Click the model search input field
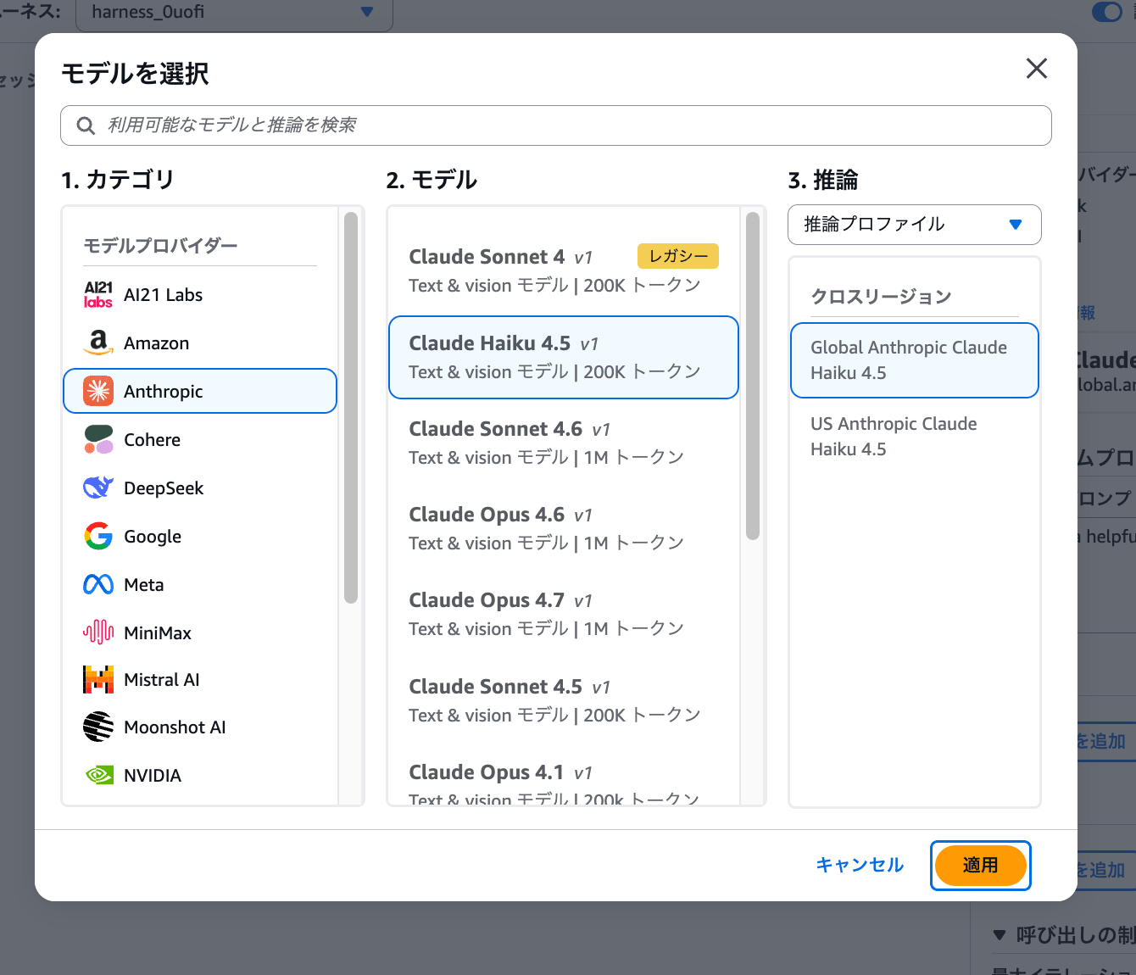This screenshot has width=1136, height=975. tap(556, 125)
